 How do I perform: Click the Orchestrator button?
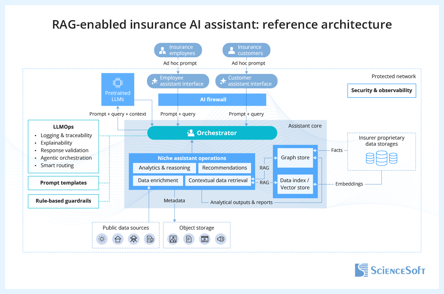[x=212, y=133]
